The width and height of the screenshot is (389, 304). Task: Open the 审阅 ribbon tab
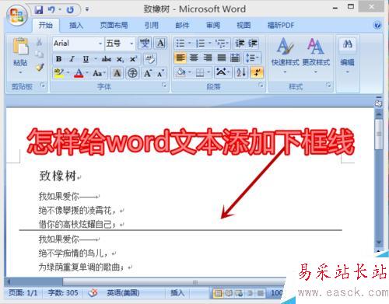[213, 25]
